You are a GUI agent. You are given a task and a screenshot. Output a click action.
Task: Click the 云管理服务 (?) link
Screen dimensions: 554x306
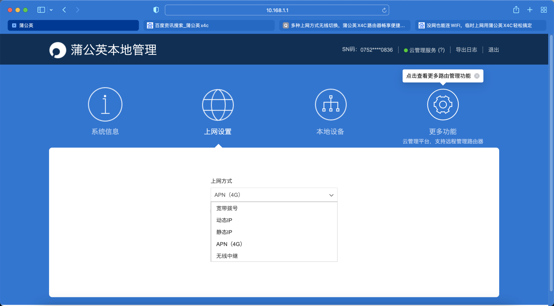[x=424, y=50]
